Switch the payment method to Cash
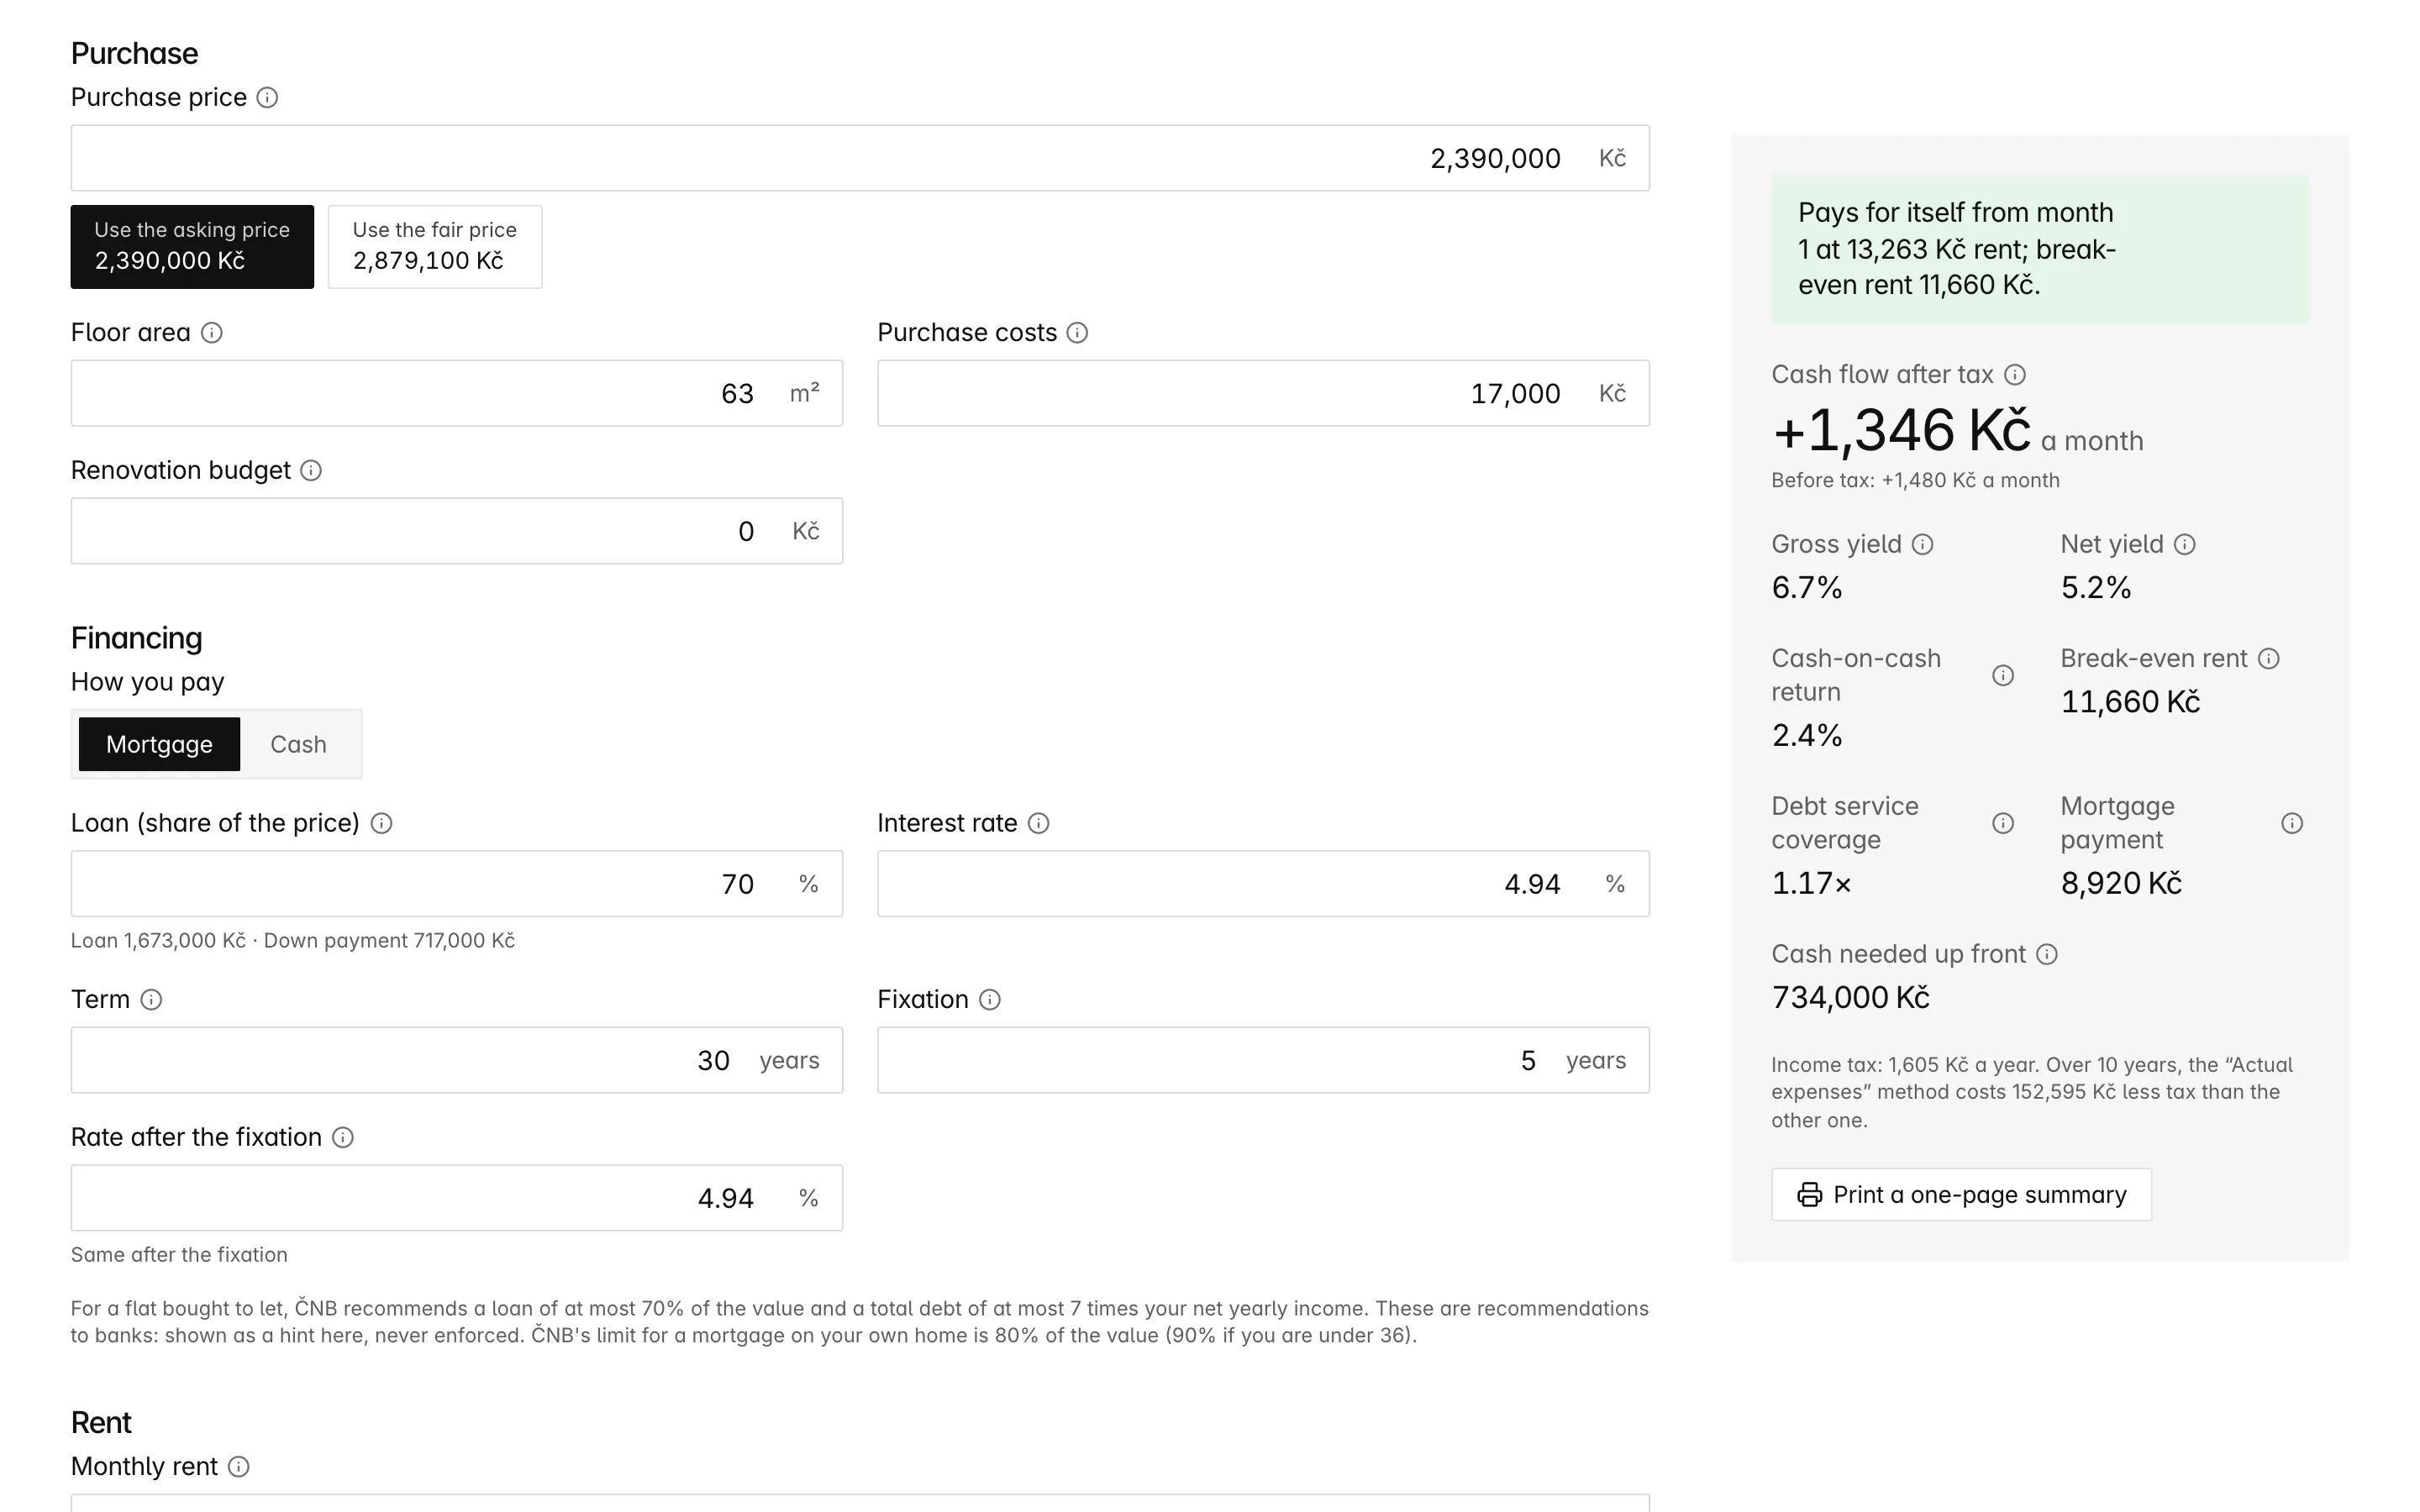This screenshot has height=1512, width=2420. 298,744
